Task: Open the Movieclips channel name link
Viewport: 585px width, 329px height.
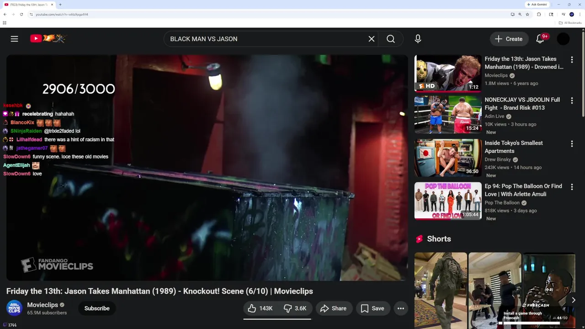Action: tap(43, 305)
